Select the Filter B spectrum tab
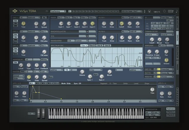Viewport: 189px width, 130px height. pos(92,45)
